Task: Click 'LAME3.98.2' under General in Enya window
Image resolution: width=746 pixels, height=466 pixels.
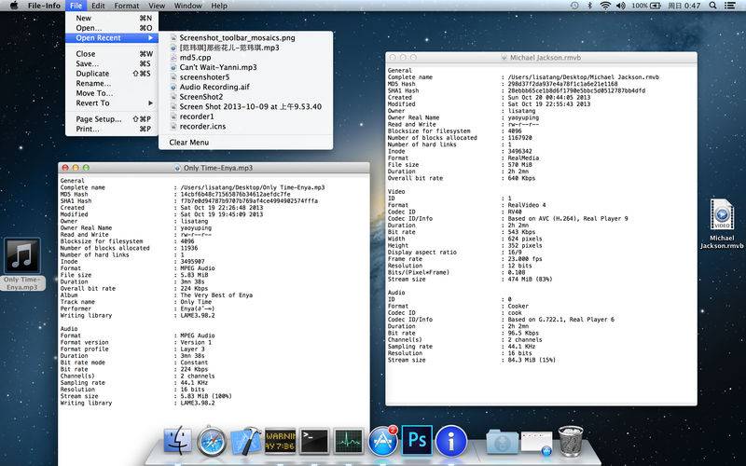Action: coord(198,315)
